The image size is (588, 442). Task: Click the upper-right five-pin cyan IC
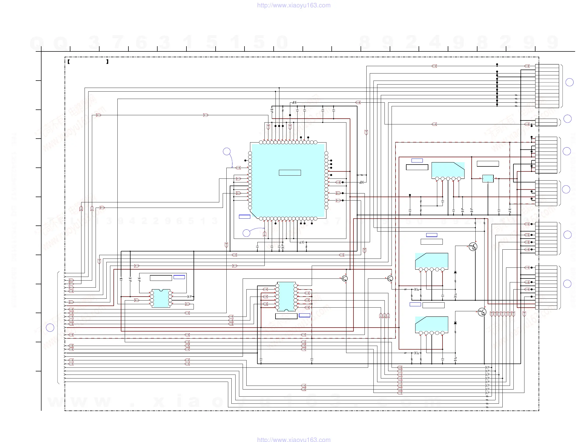pos(448,170)
